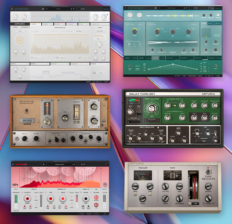232x224 pixels.
Task: Click the heart favorite icon in Efx Motions
Action: (x=46, y=9)
